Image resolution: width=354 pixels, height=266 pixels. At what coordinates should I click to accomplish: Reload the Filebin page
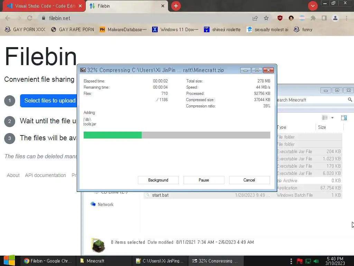[x=30, y=18]
